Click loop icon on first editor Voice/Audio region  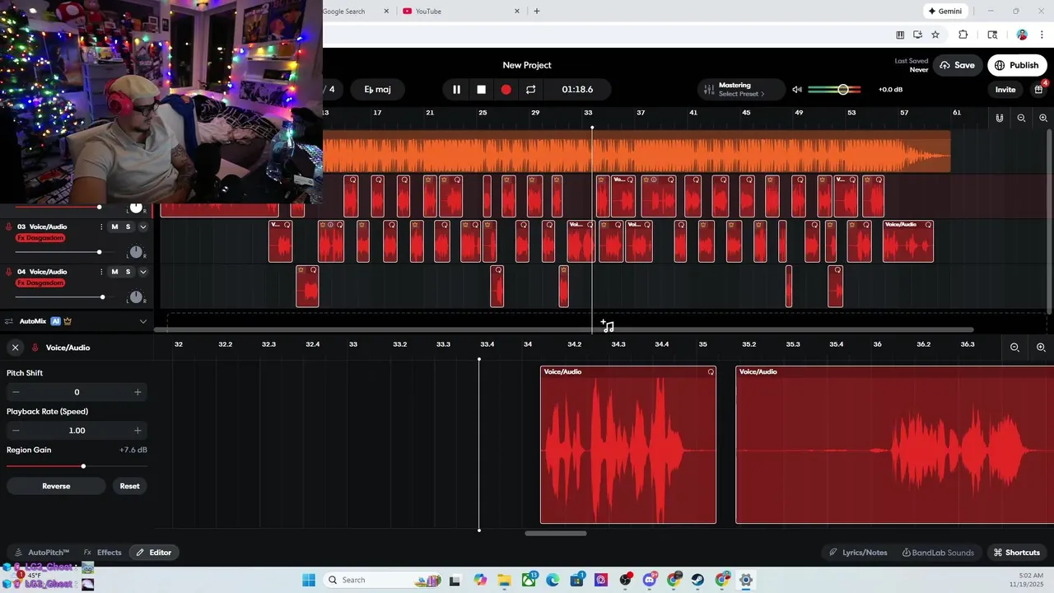coord(711,372)
